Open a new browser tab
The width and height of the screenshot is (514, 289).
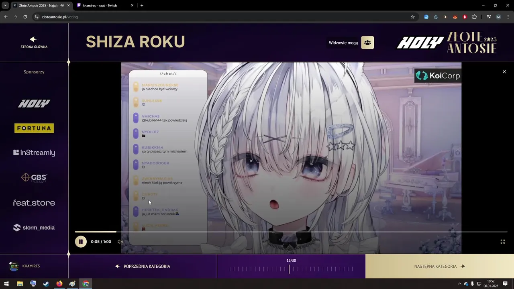142,6
